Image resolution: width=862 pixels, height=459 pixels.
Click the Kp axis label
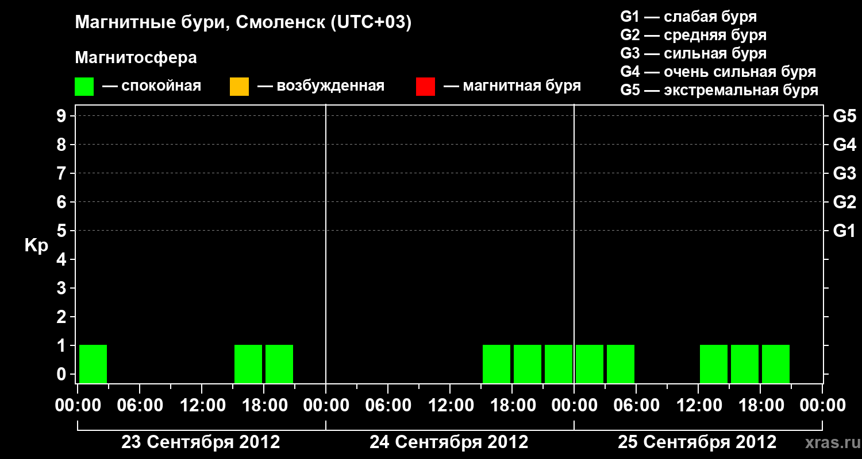[36, 246]
